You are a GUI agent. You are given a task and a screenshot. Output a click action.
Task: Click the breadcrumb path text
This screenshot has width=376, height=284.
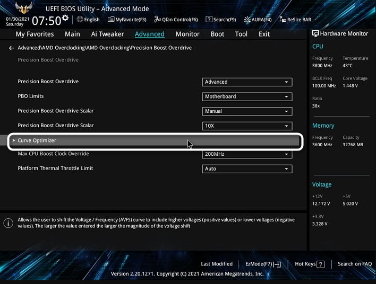(x=105, y=48)
